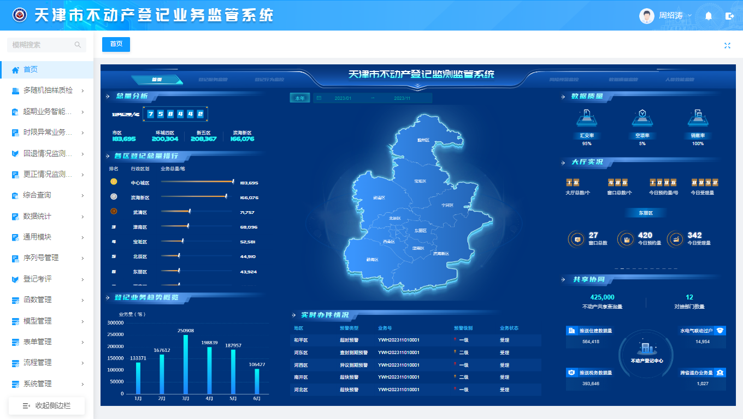Click the 收起侧边栏 button

(46, 405)
